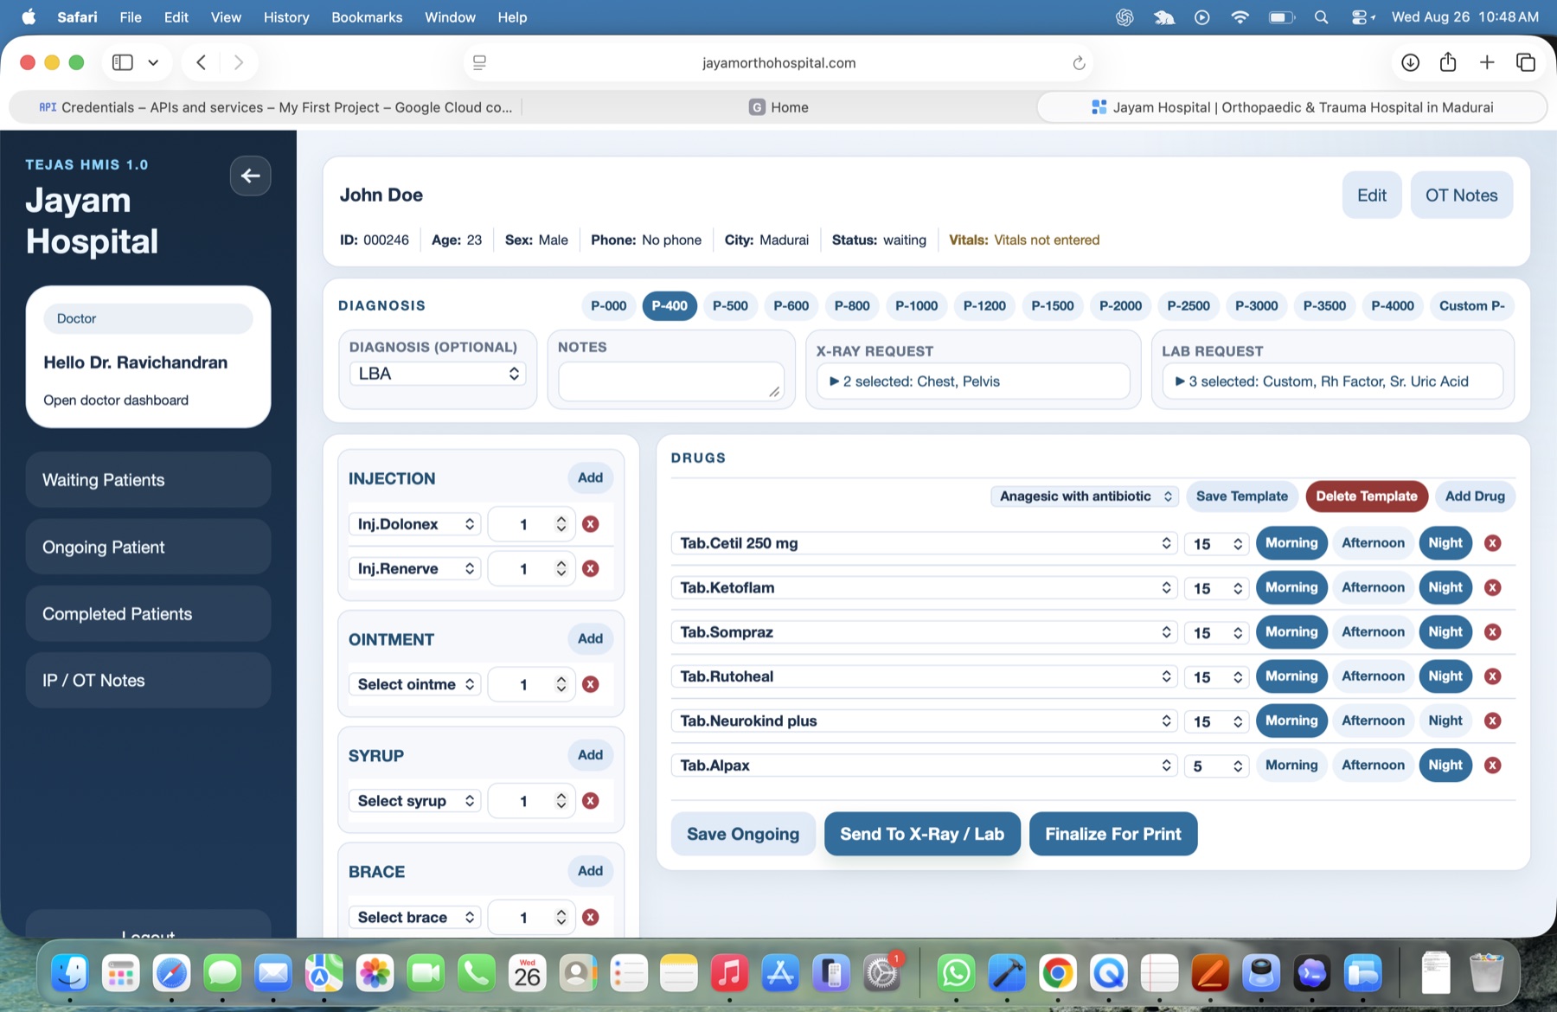
Task: Expand Lab request selection list
Action: pos(1333,381)
